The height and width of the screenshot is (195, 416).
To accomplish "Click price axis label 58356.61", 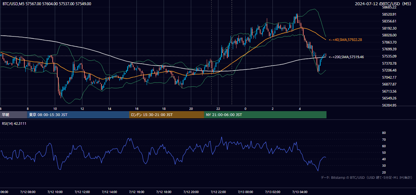I will (x=389, y=21).
